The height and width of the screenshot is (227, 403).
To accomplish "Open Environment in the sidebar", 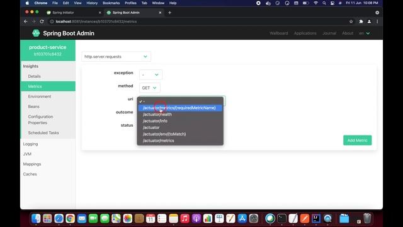I will click(48, 96).
